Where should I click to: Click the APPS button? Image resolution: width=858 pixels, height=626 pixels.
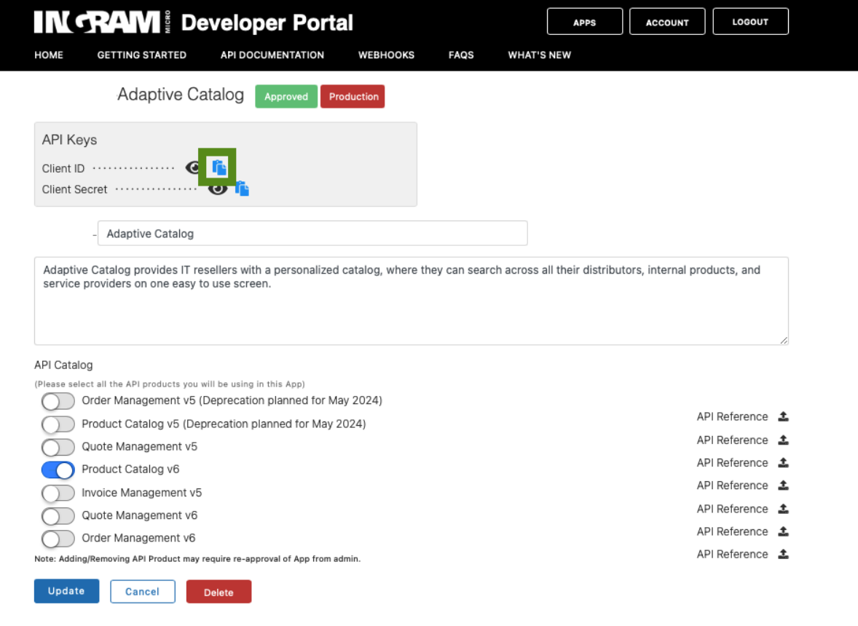584,22
